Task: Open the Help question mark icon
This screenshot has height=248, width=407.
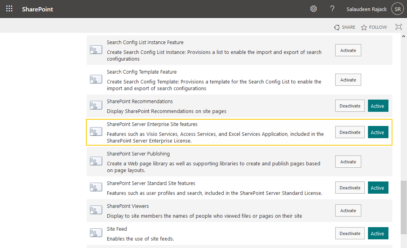Action: point(332,9)
